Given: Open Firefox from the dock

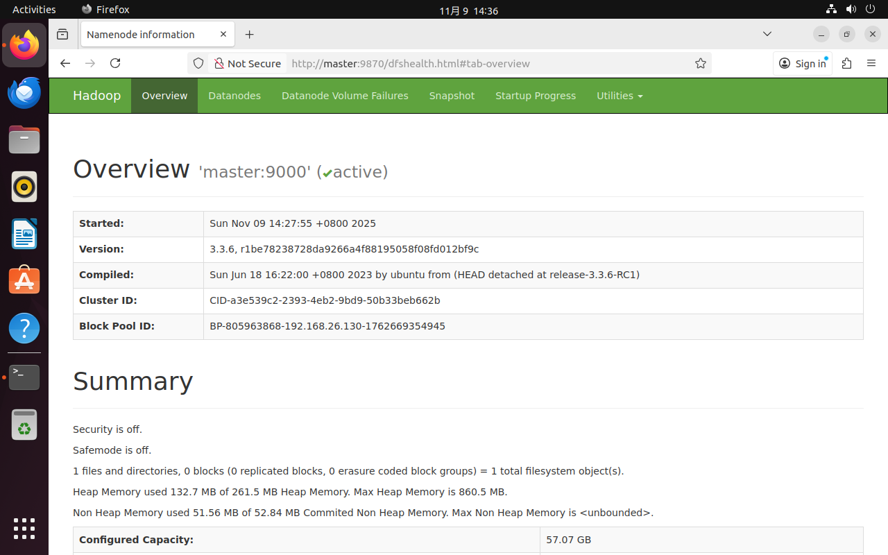Looking at the screenshot, I should click(x=24, y=45).
